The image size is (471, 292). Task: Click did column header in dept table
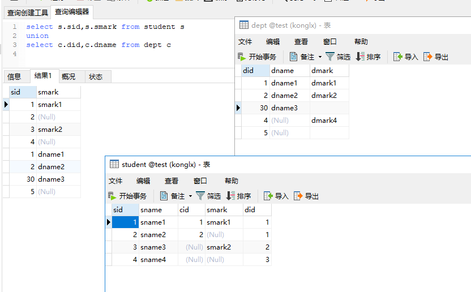pyautogui.click(x=256, y=70)
